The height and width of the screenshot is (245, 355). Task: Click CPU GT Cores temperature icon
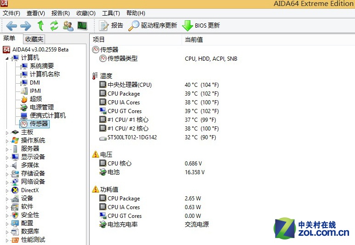point(103,111)
